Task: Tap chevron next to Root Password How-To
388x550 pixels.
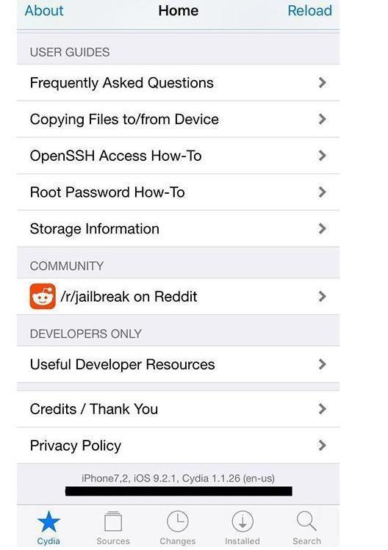Action: [x=323, y=192]
